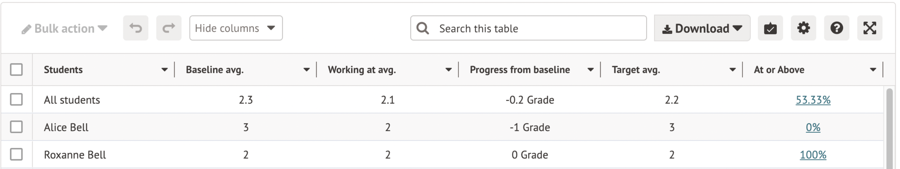Open Roxanne Bell's 100% link

tap(813, 155)
